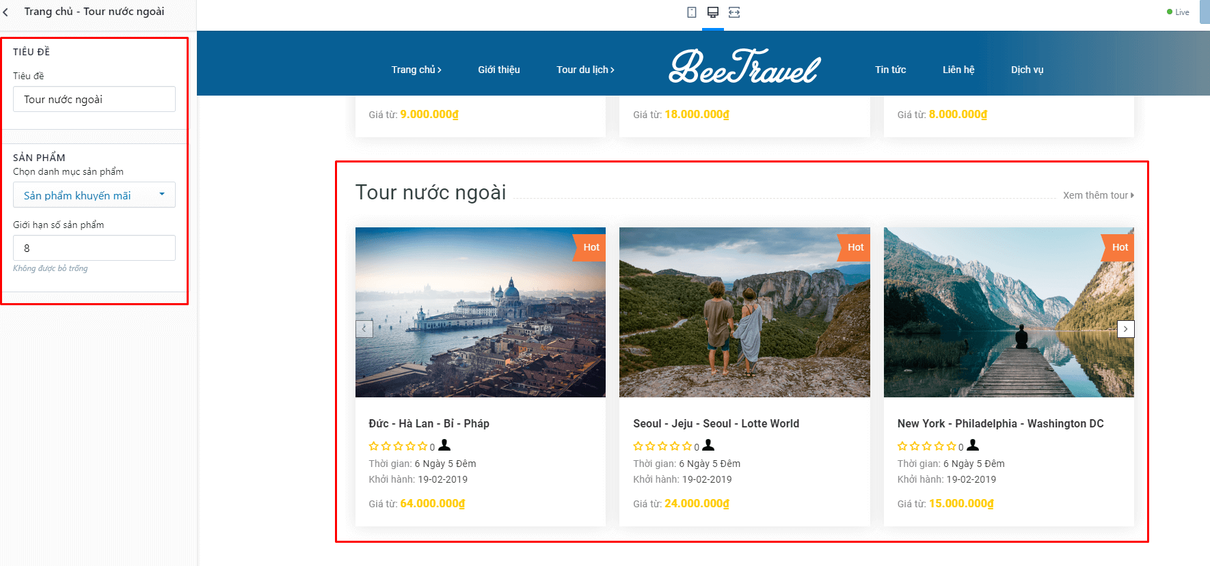Expand the Trang chủ menu

[416, 70]
